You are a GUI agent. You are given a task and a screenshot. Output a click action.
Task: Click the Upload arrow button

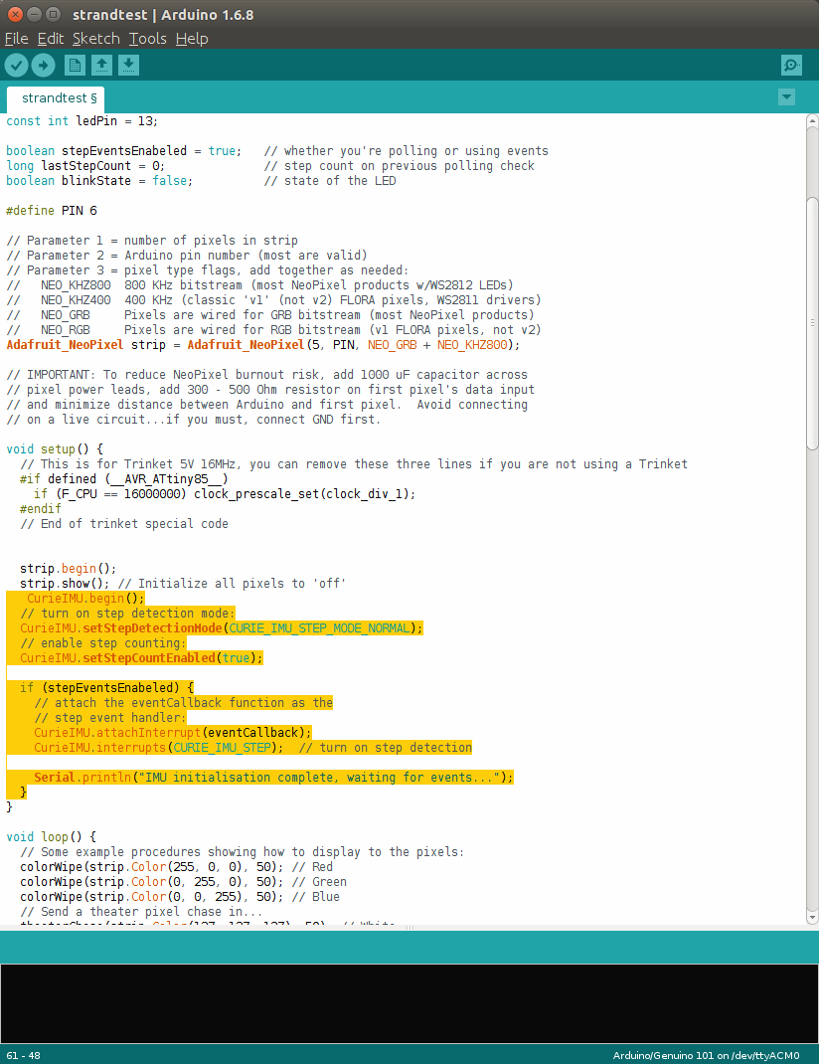[x=44, y=66]
